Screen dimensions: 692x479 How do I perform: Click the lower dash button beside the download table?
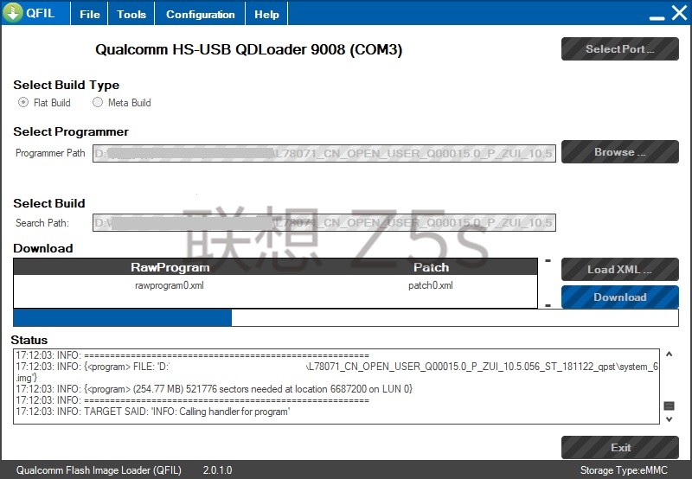[548, 305]
